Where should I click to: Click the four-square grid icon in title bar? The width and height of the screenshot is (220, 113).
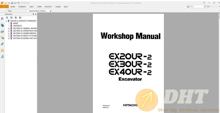(204, 3)
